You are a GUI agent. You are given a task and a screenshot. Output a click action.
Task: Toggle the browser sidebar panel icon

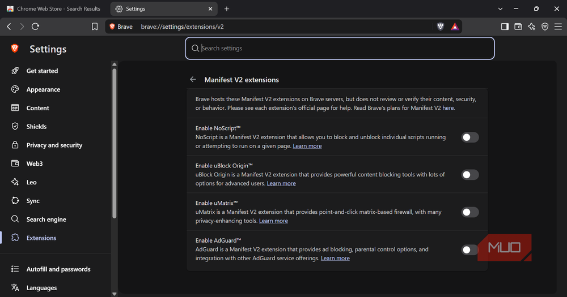[x=505, y=27]
